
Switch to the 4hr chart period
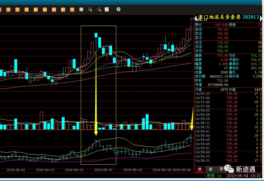click(x=63, y=10)
